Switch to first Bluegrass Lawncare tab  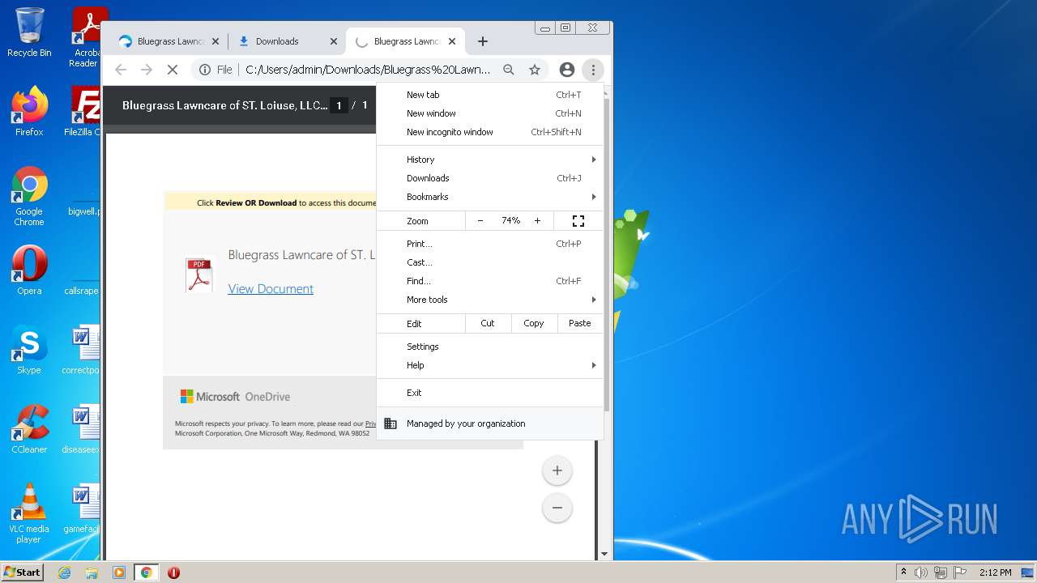click(168, 41)
